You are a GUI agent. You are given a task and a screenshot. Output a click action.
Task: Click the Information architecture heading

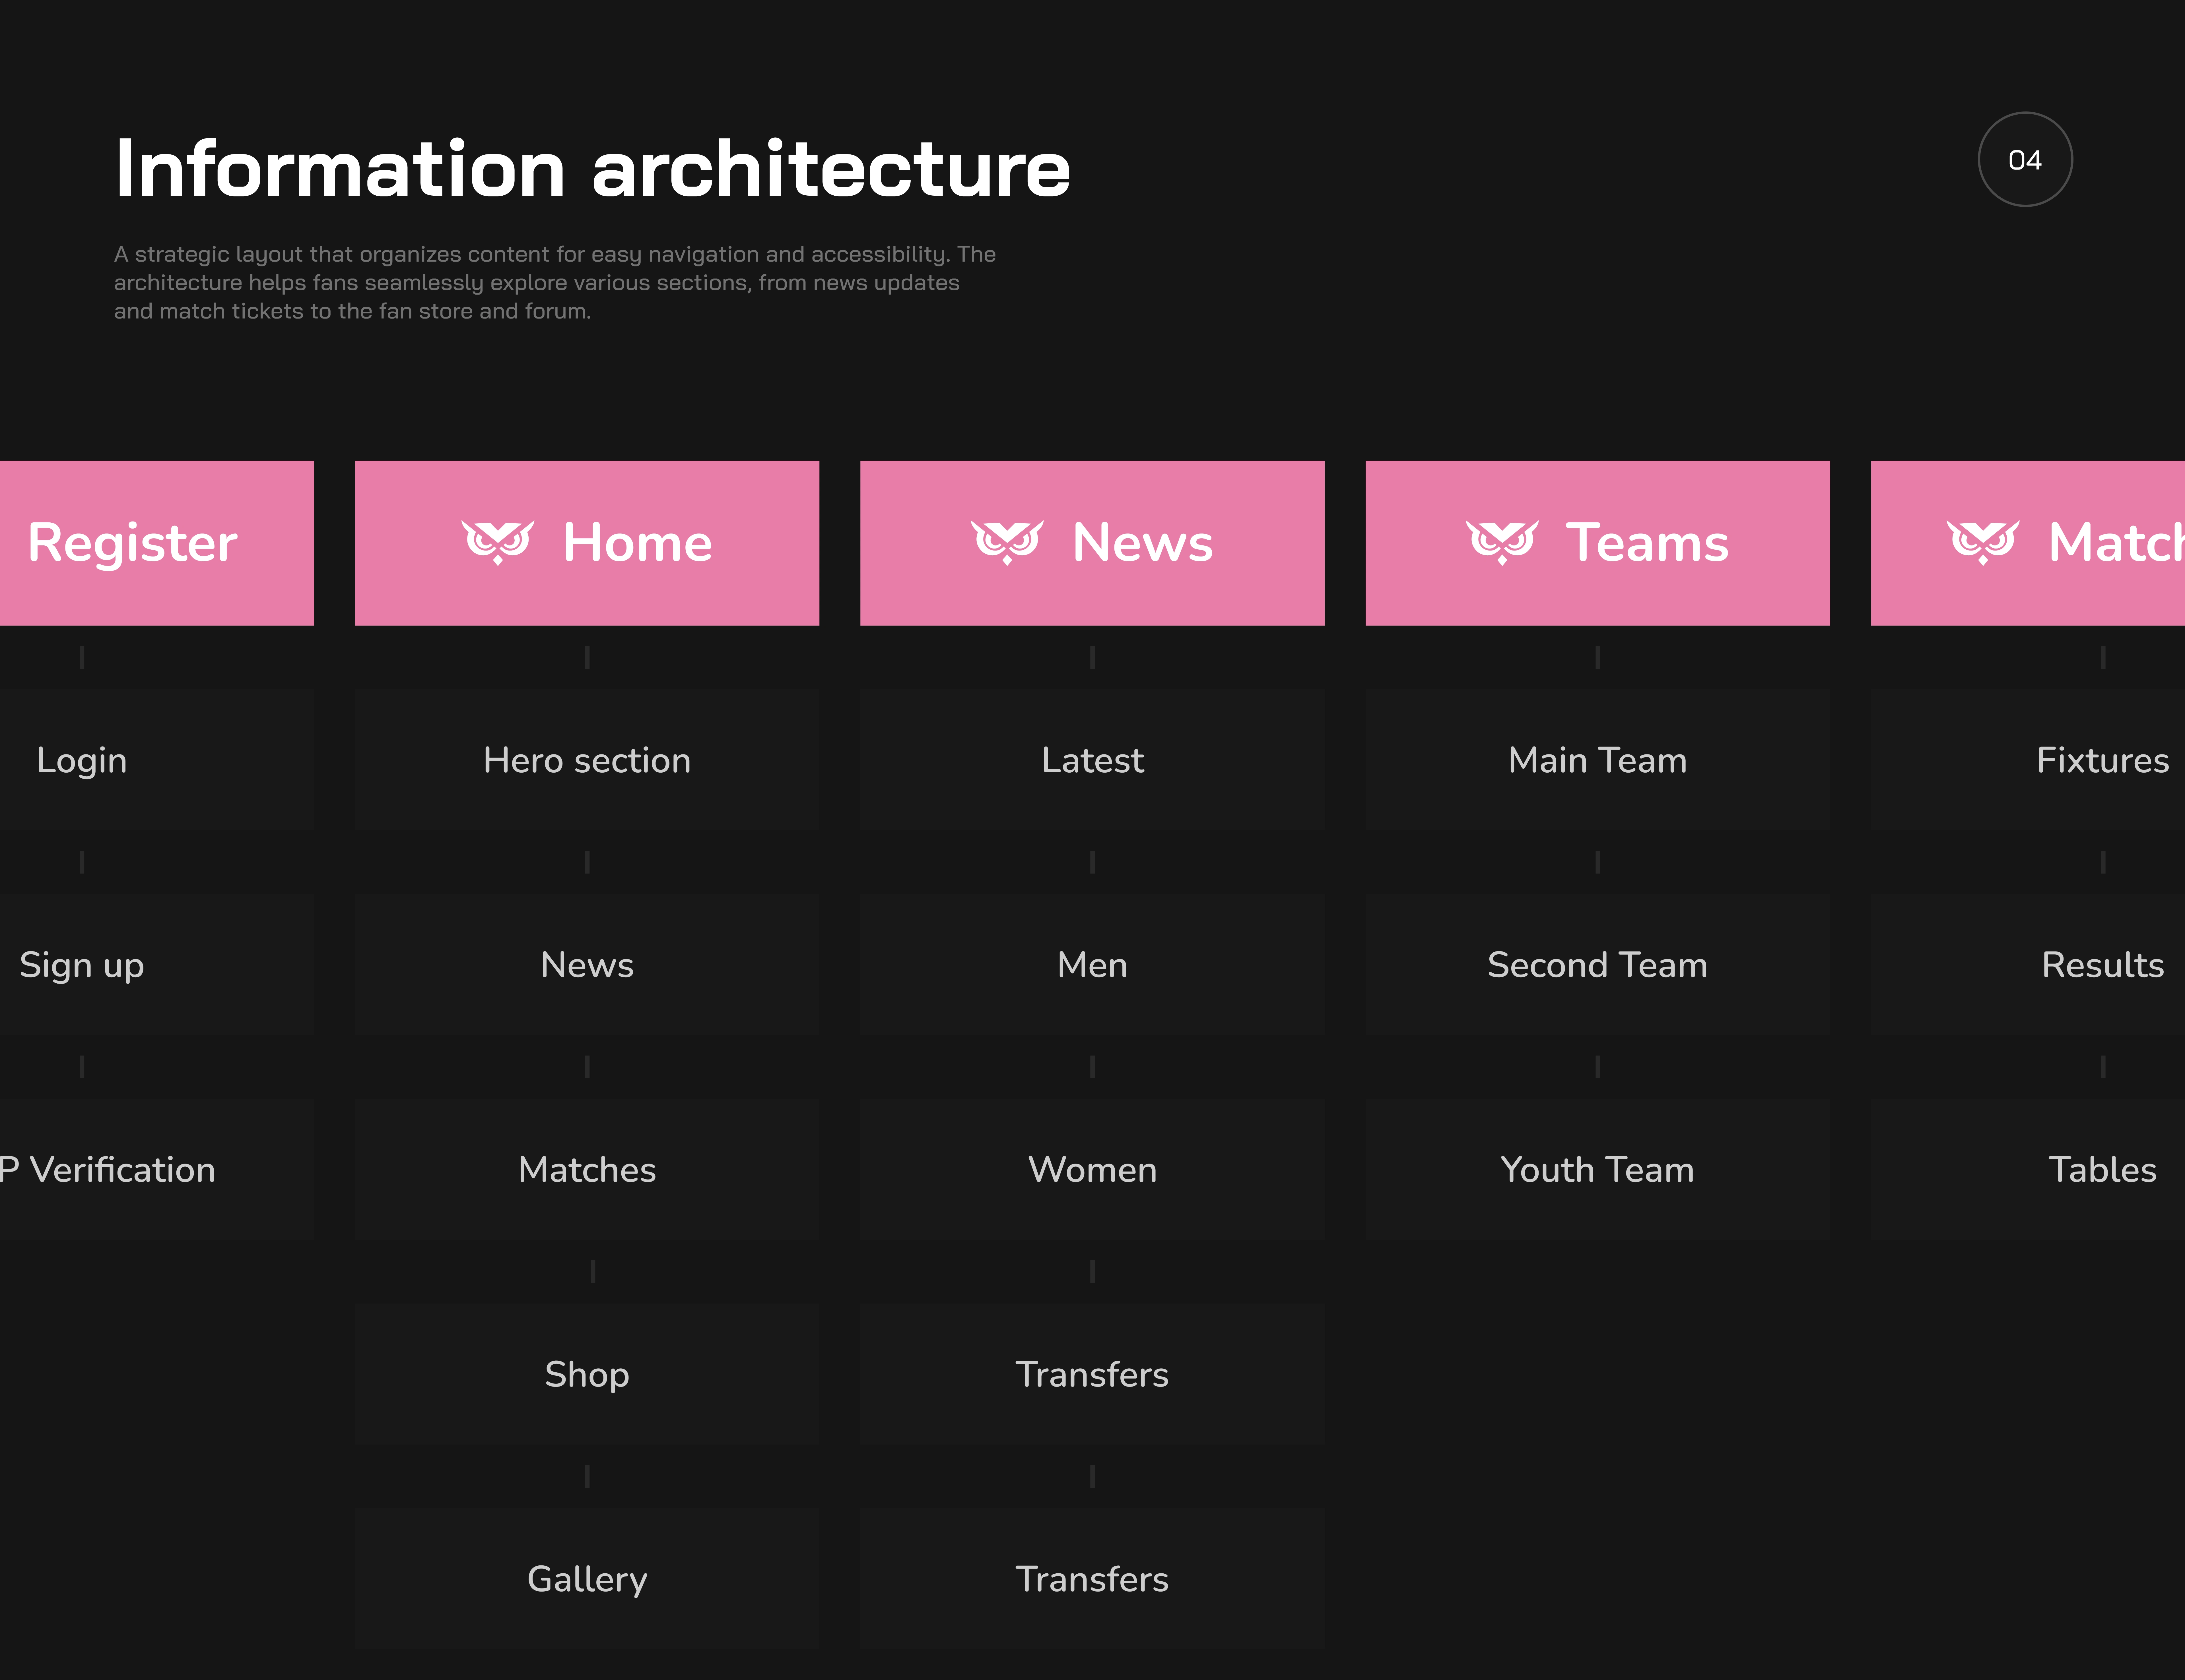(x=592, y=168)
